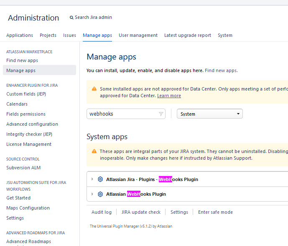Screen dimensions: 288x246
Task: Expand the Atlassian WebHooks Plugin row
Action: tap(92, 194)
